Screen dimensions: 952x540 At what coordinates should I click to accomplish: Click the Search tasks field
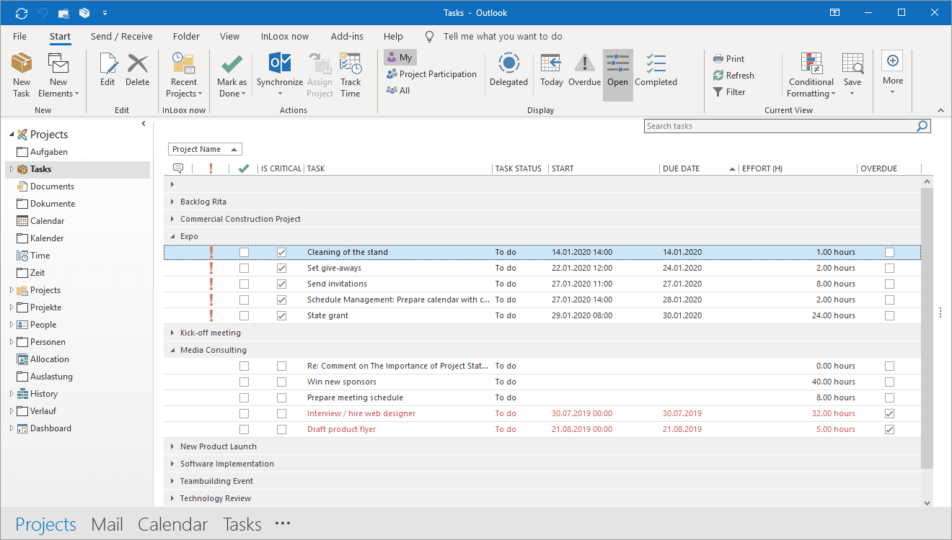pyautogui.click(x=779, y=126)
